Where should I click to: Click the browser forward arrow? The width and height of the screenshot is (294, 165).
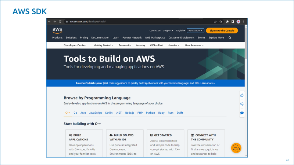point(54,22)
